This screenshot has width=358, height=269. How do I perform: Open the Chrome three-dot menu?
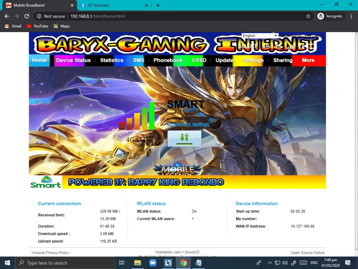tap(351, 16)
